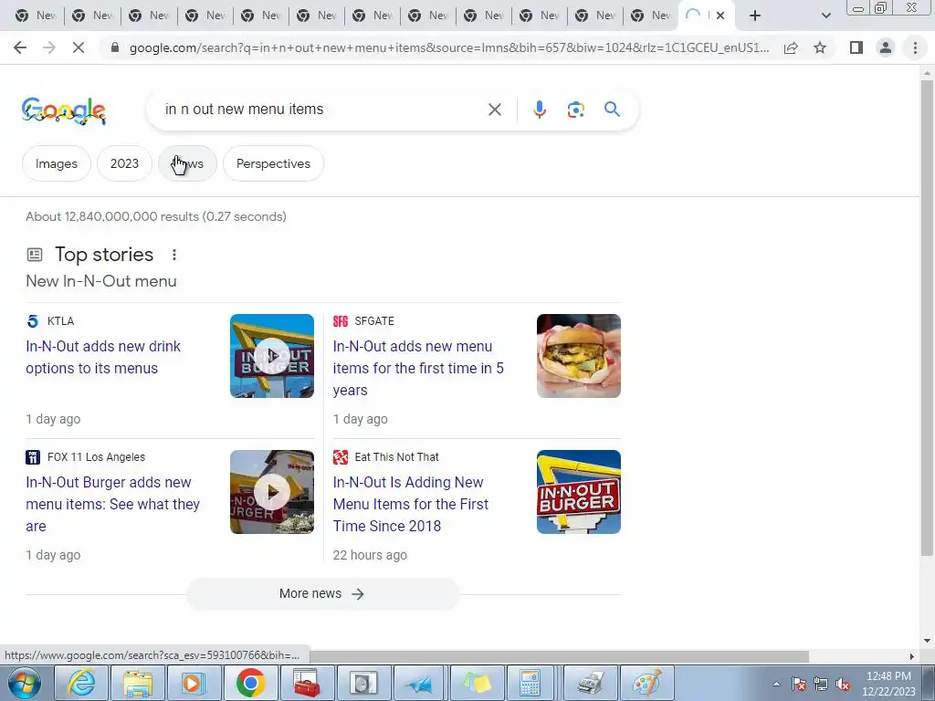Switch to the second New Tab
Viewport: 935px width, 701px height.
click(92, 16)
